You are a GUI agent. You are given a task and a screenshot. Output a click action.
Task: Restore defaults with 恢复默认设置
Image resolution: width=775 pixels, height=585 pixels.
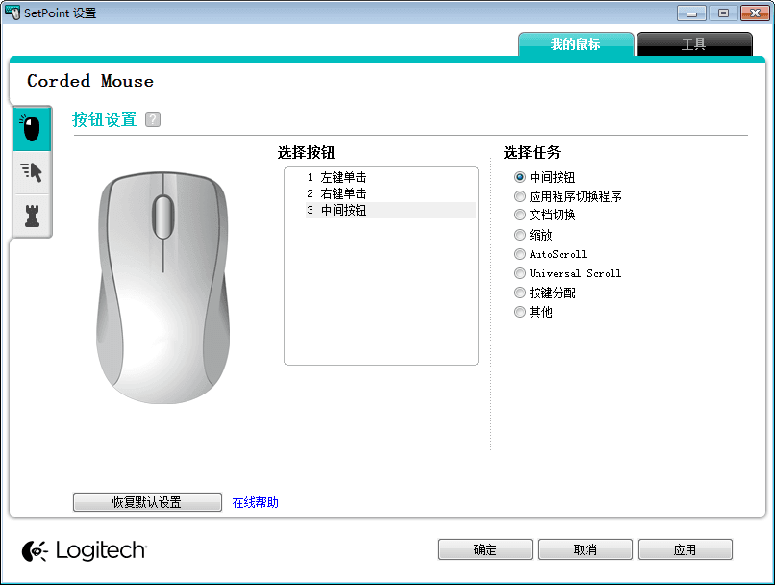(146, 501)
